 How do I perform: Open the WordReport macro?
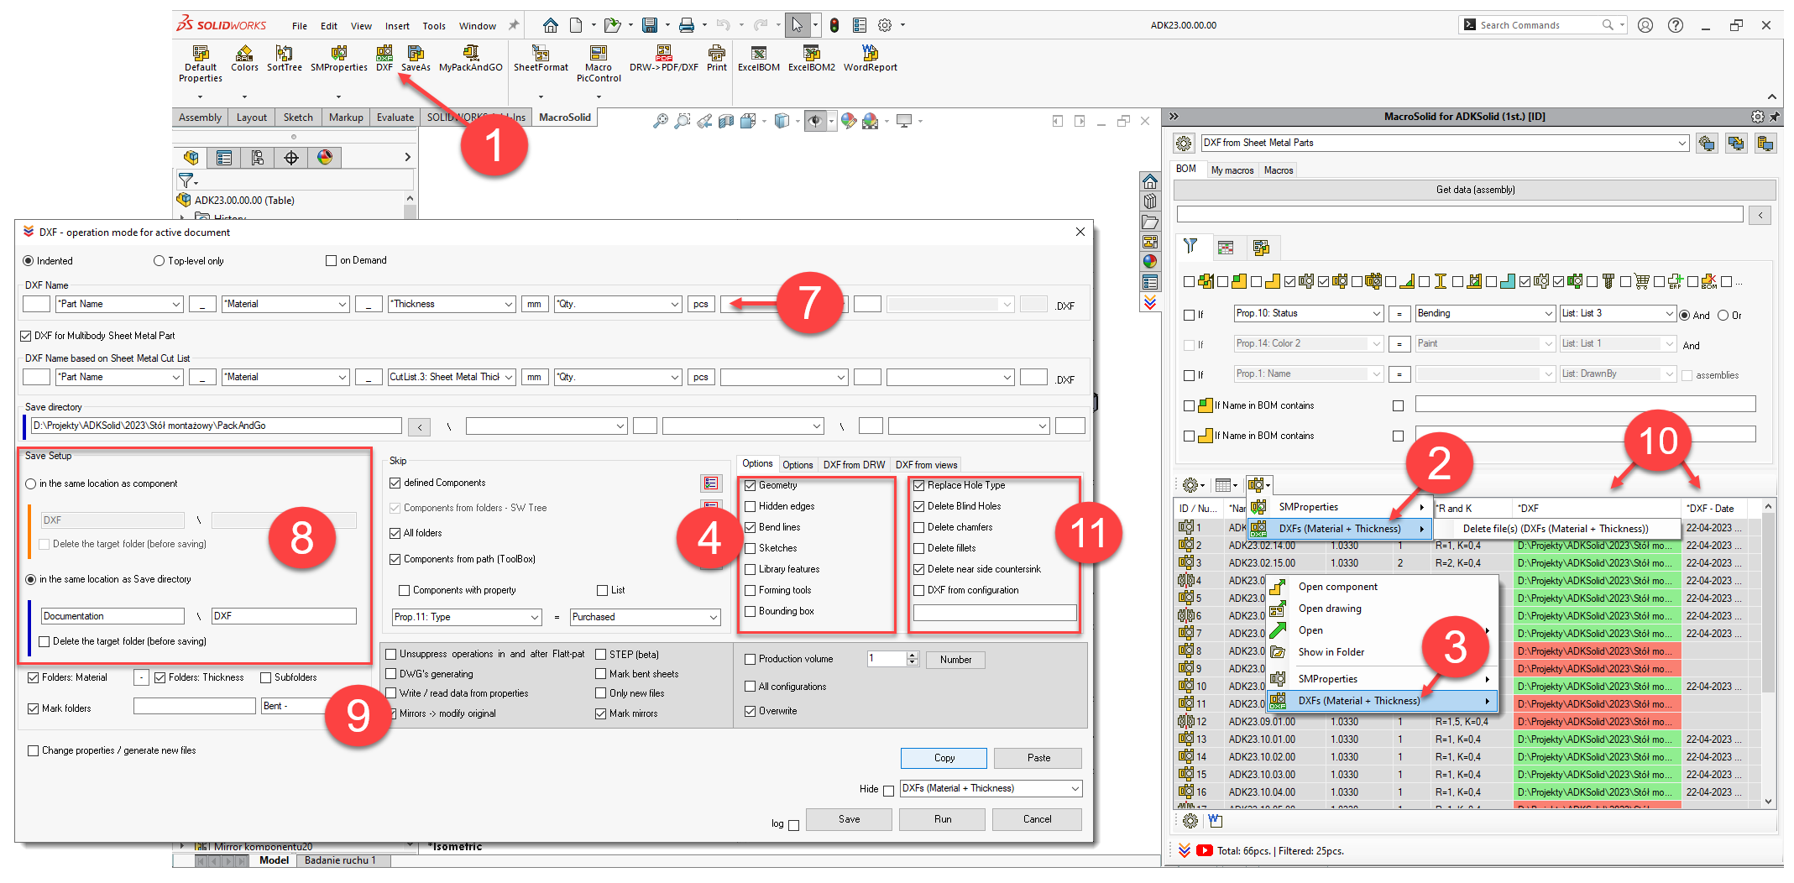pos(871,59)
